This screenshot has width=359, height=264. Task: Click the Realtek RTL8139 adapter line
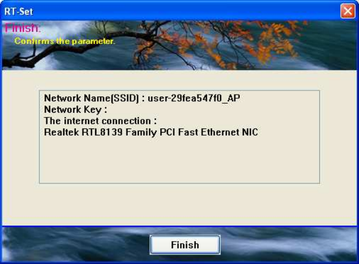point(151,132)
